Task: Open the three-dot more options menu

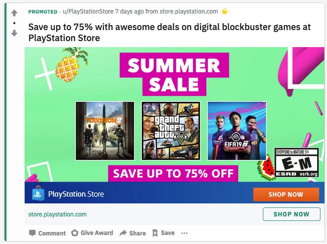Action: (185, 233)
